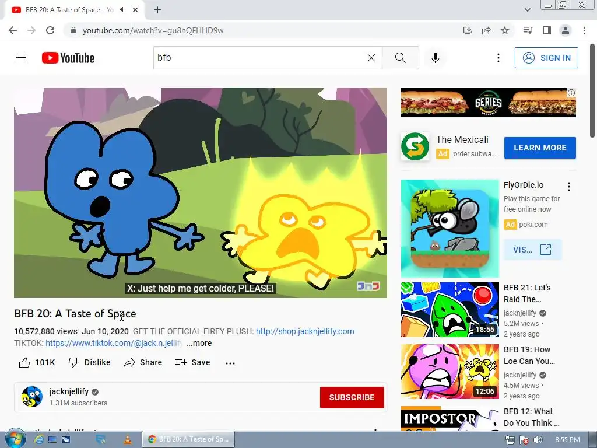Image resolution: width=597 pixels, height=448 pixels.
Task: Click the Subway sandwich banner ad
Action: click(488, 103)
